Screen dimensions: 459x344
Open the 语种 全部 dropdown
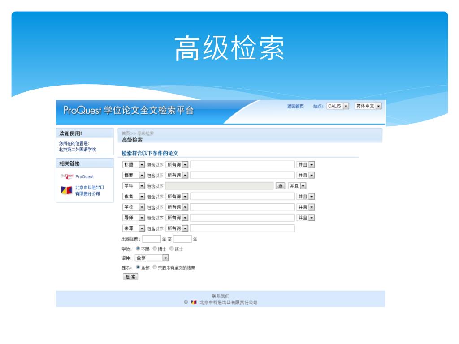point(152,258)
